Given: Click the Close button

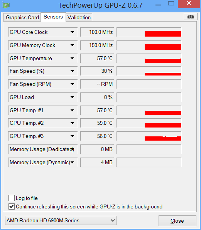Looking at the screenshot, I should click(x=177, y=221).
